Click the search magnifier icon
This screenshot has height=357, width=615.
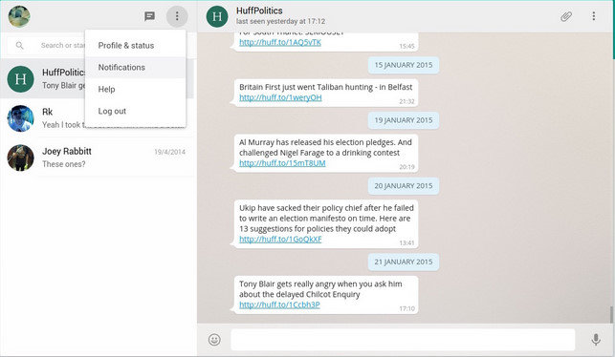point(20,46)
